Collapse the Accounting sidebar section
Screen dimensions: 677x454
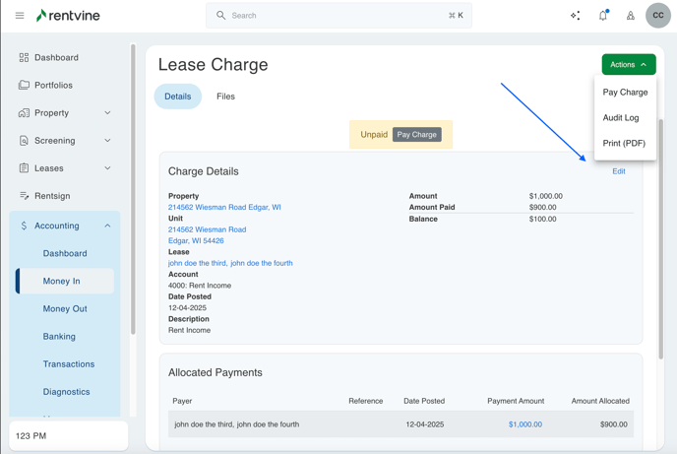(x=107, y=226)
